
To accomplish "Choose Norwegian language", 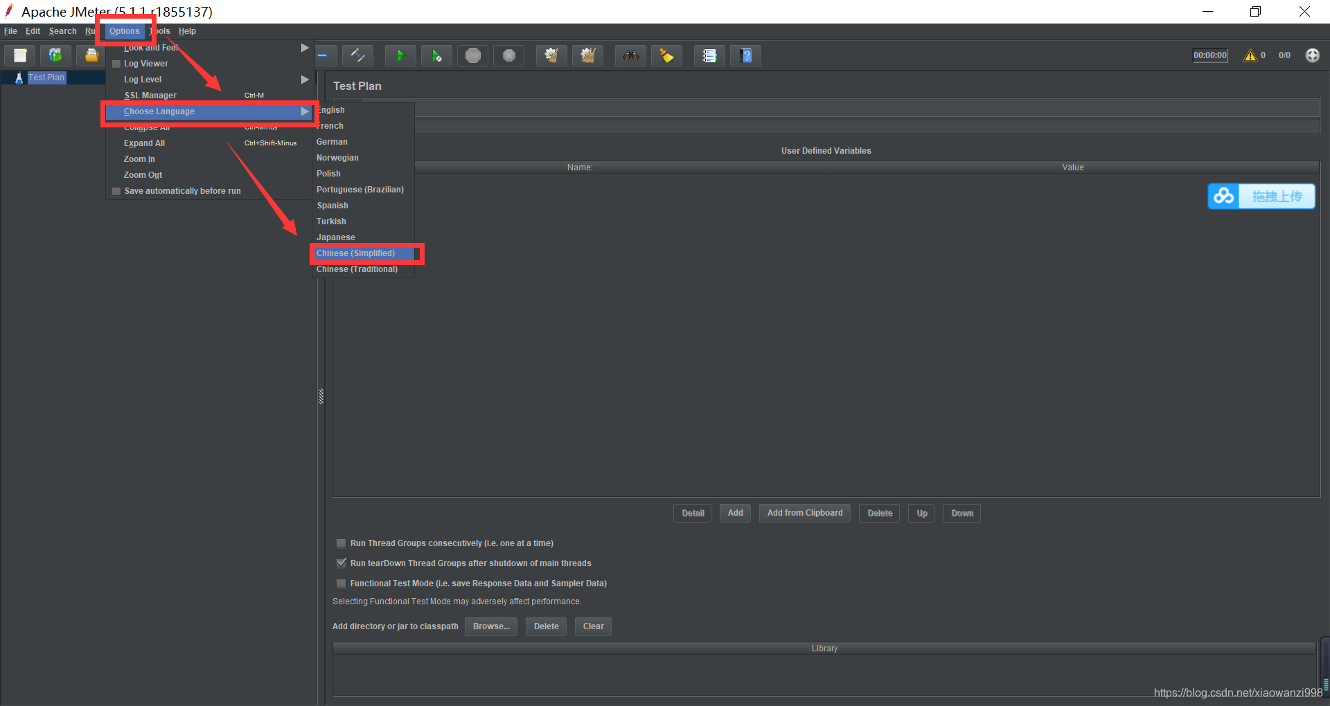I will click(363, 158).
